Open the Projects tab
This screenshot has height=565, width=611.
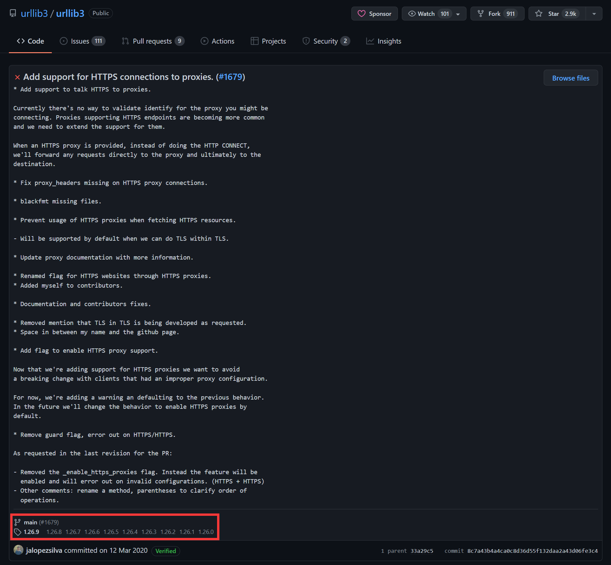268,41
